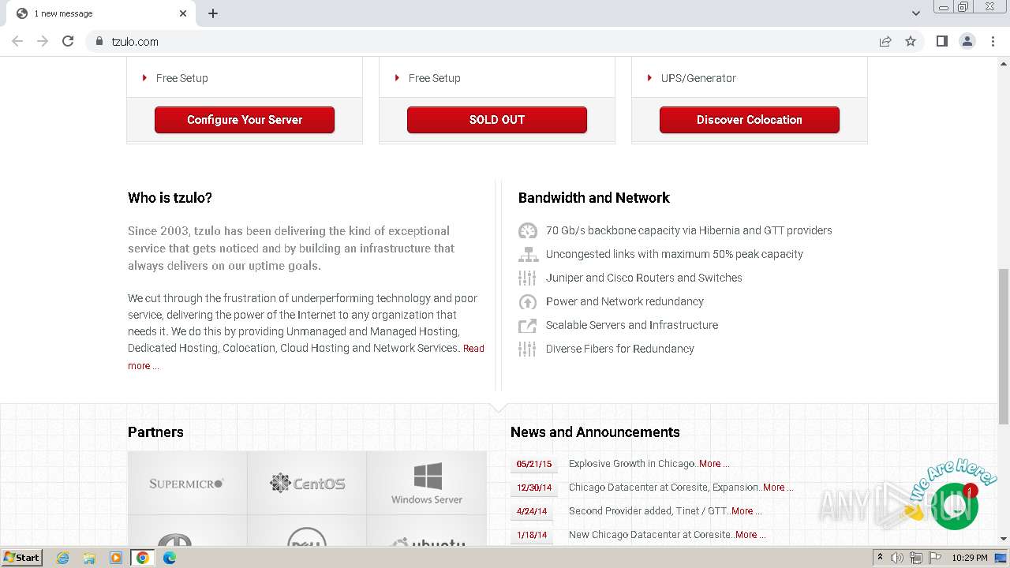Click the page vertical scrollbar thumb

click(x=1004, y=346)
